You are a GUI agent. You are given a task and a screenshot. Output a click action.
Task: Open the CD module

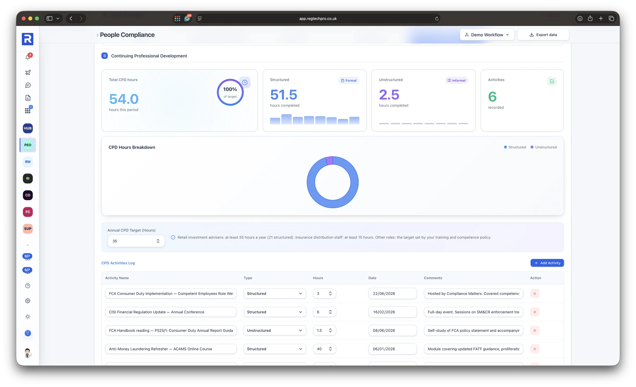point(28,195)
